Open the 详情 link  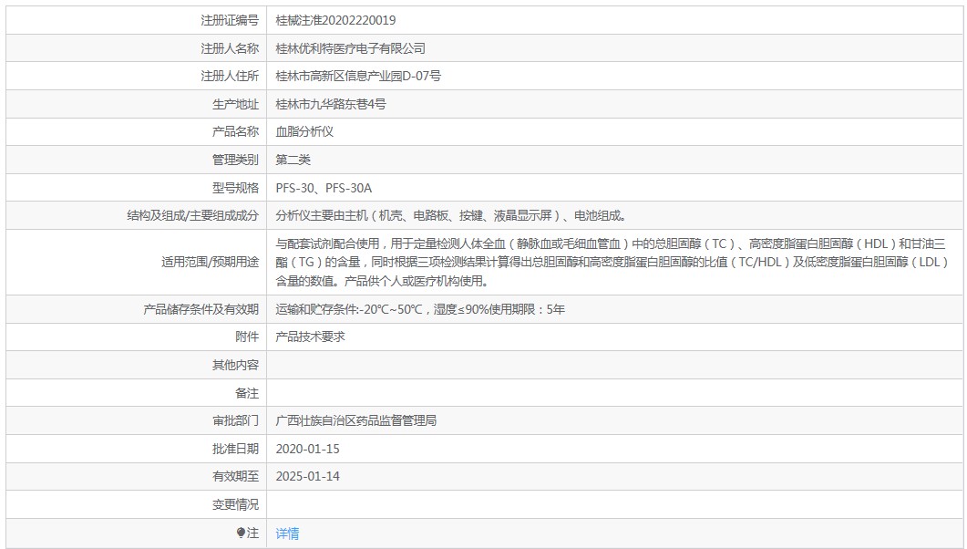click(287, 533)
